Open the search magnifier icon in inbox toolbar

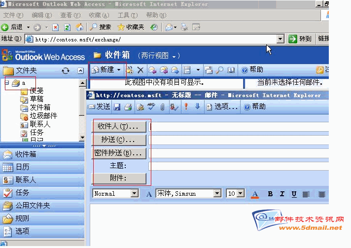[220, 70]
